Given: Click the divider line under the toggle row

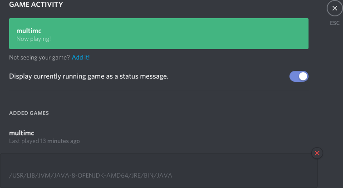Looking at the screenshot, I should pyautogui.click(x=159, y=91).
